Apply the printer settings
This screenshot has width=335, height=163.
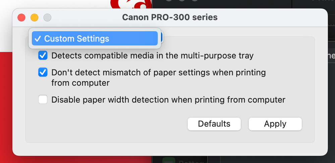pos(275,124)
